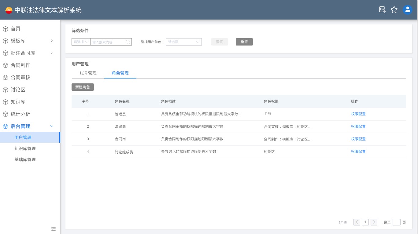Switch to the 账号管理 tab
The height and width of the screenshot is (234, 418).
(x=88, y=73)
